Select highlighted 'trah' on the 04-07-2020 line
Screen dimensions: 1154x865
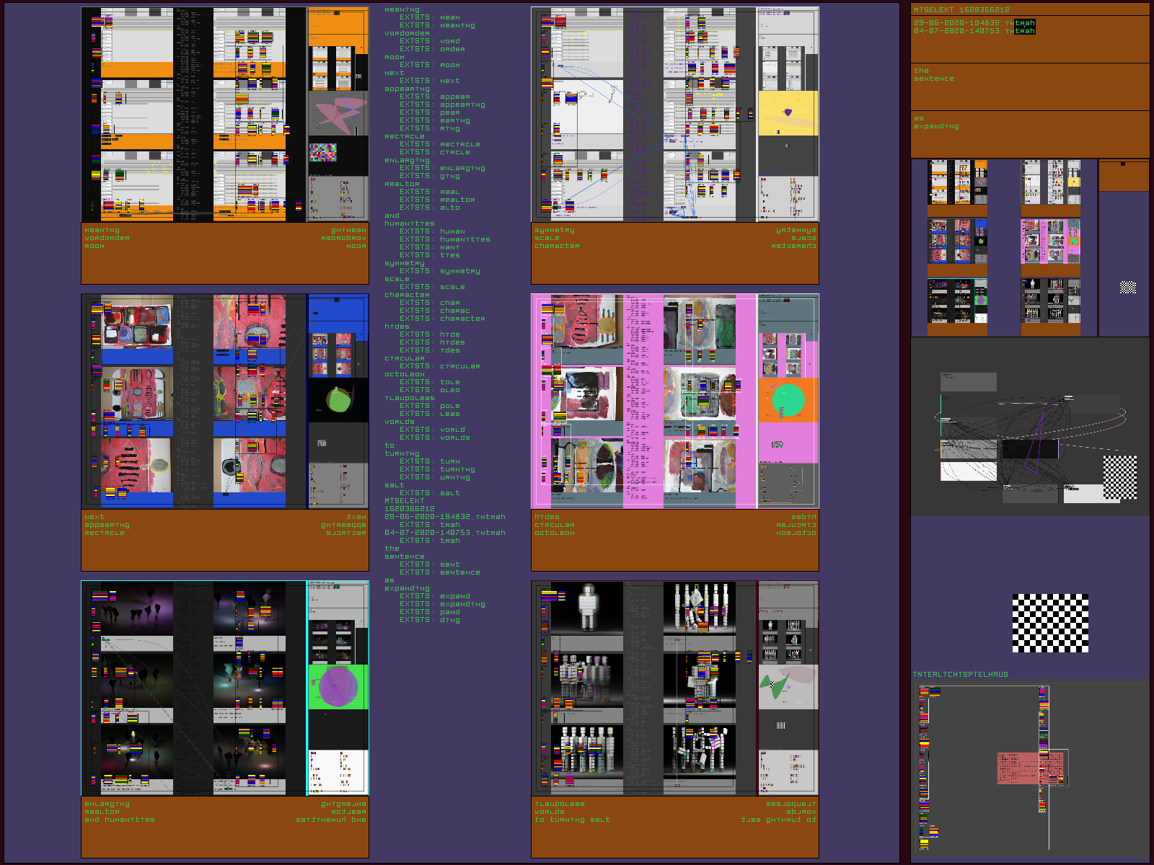pos(1024,31)
